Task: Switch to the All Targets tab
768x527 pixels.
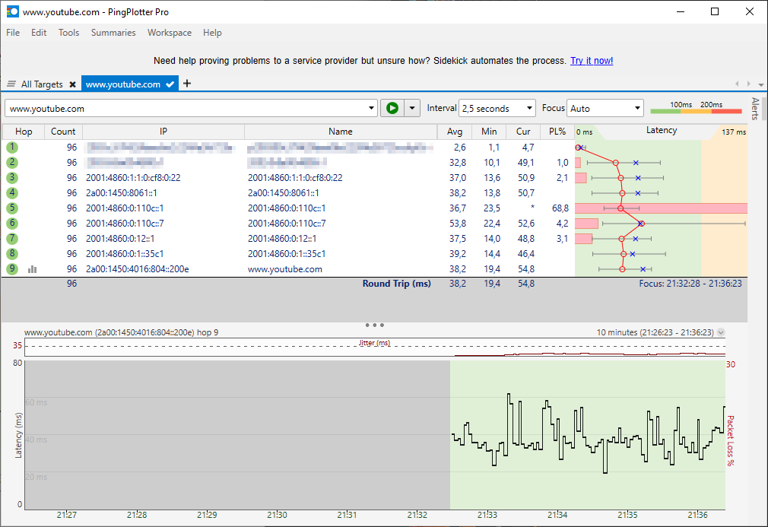Action: (42, 84)
